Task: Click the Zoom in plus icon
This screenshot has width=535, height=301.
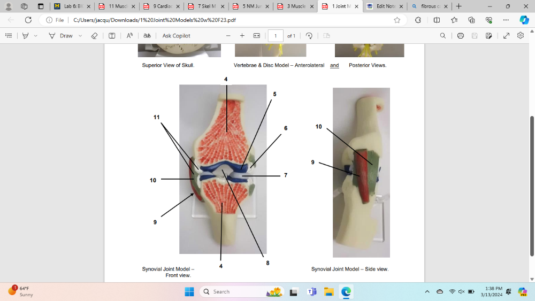Action: coord(242,36)
